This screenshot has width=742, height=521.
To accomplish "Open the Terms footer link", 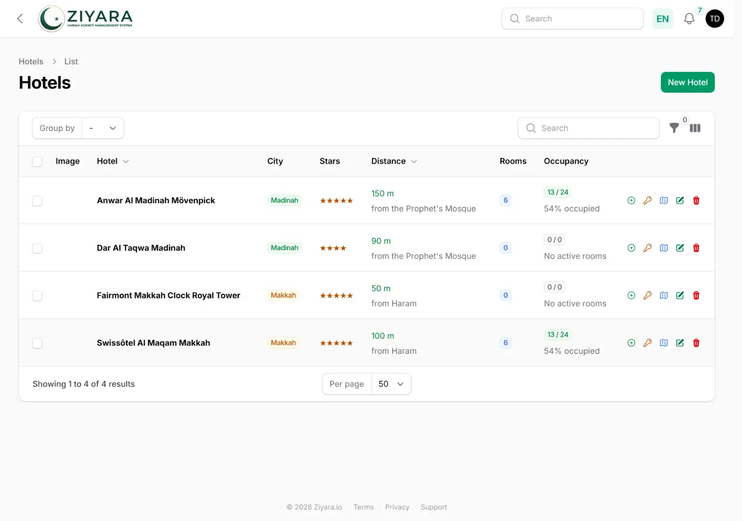I will [x=364, y=507].
